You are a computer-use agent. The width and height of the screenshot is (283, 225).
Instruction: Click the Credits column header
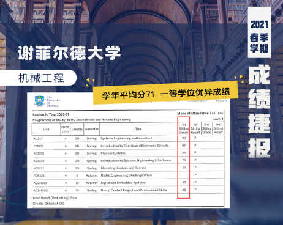click(77, 129)
